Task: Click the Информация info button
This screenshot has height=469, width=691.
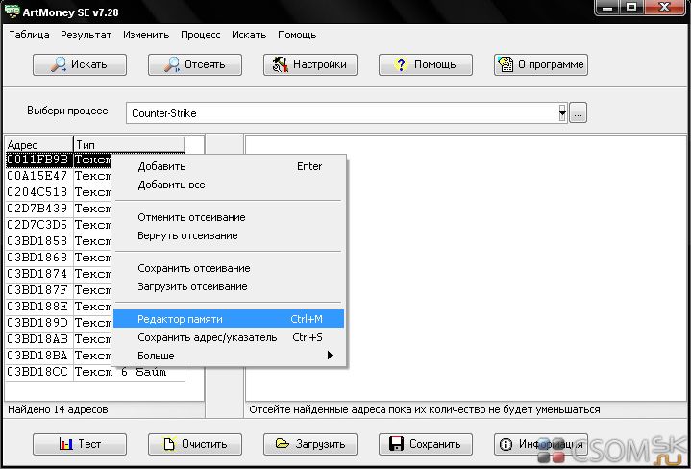Action: [541, 444]
